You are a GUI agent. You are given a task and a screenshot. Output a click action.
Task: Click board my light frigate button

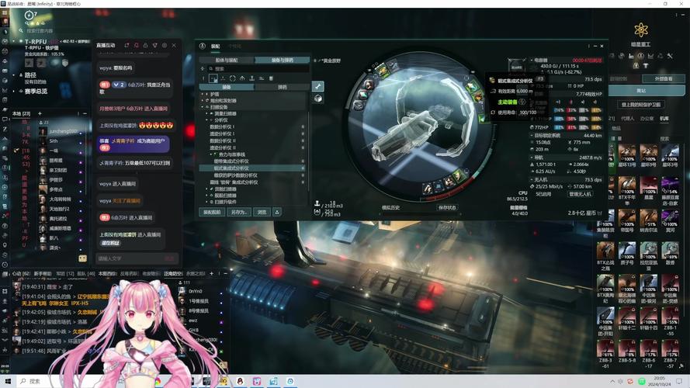point(640,105)
